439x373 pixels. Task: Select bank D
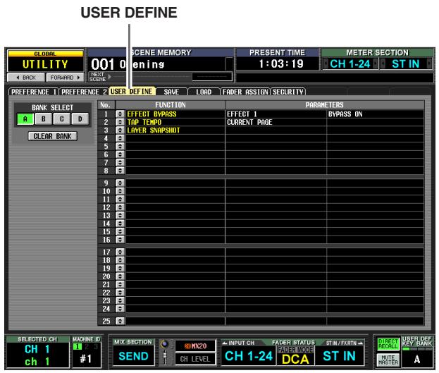80,119
